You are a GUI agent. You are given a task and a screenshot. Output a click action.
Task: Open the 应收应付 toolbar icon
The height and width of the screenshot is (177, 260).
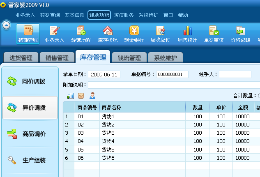tap(160, 34)
